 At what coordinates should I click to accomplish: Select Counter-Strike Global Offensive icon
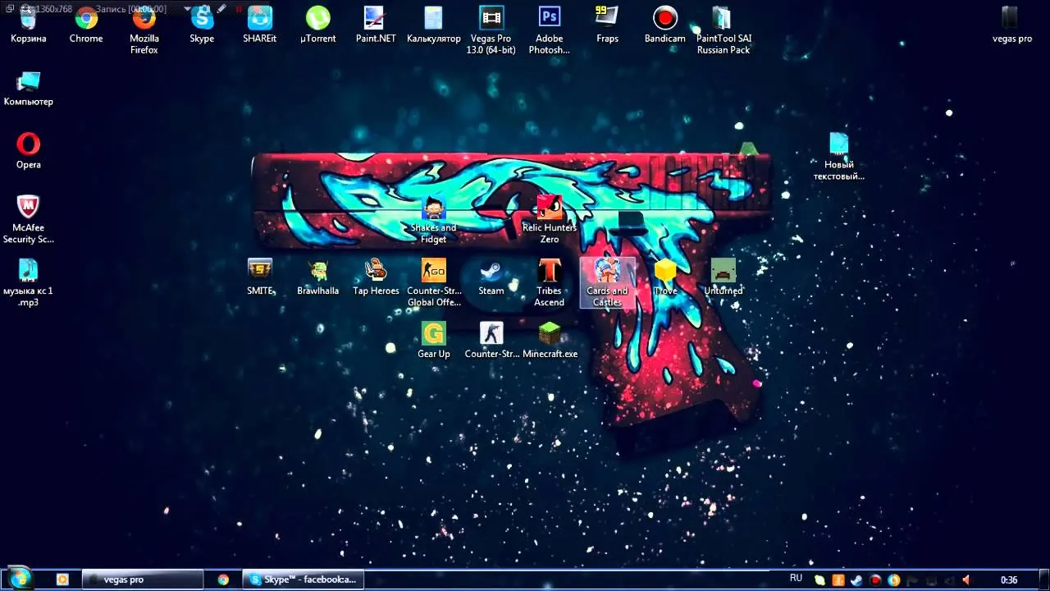tap(434, 283)
